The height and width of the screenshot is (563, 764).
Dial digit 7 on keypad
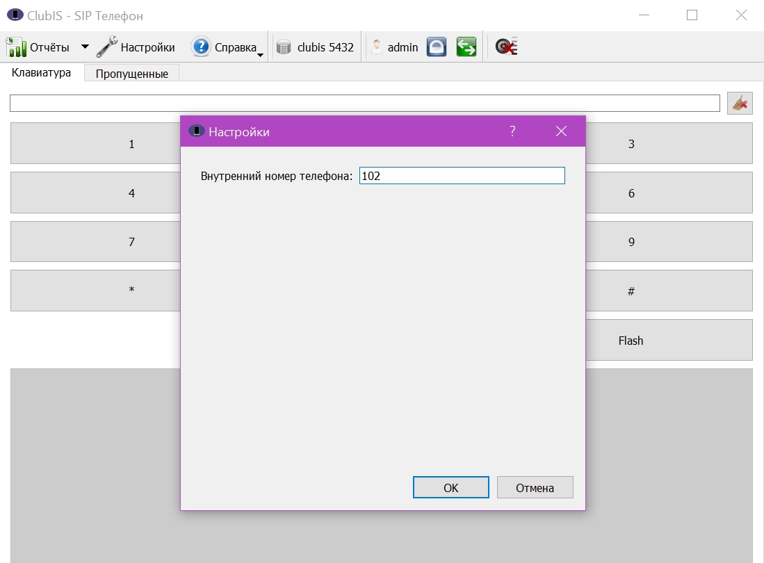tap(95, 242)
